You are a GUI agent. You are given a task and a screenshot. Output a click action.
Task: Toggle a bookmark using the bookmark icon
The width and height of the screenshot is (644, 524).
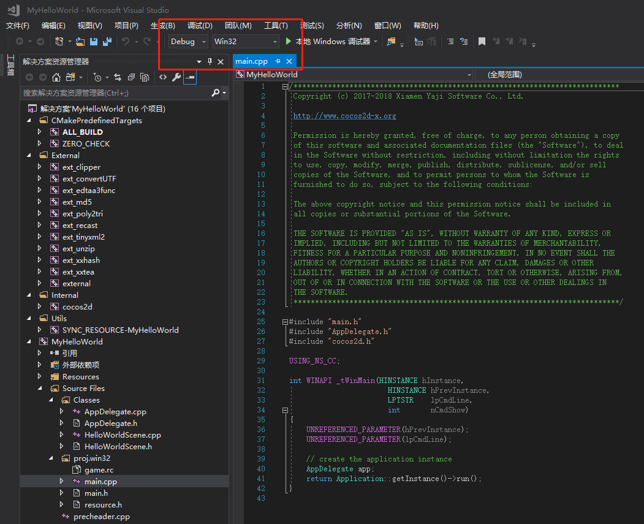tap(482, 42)
